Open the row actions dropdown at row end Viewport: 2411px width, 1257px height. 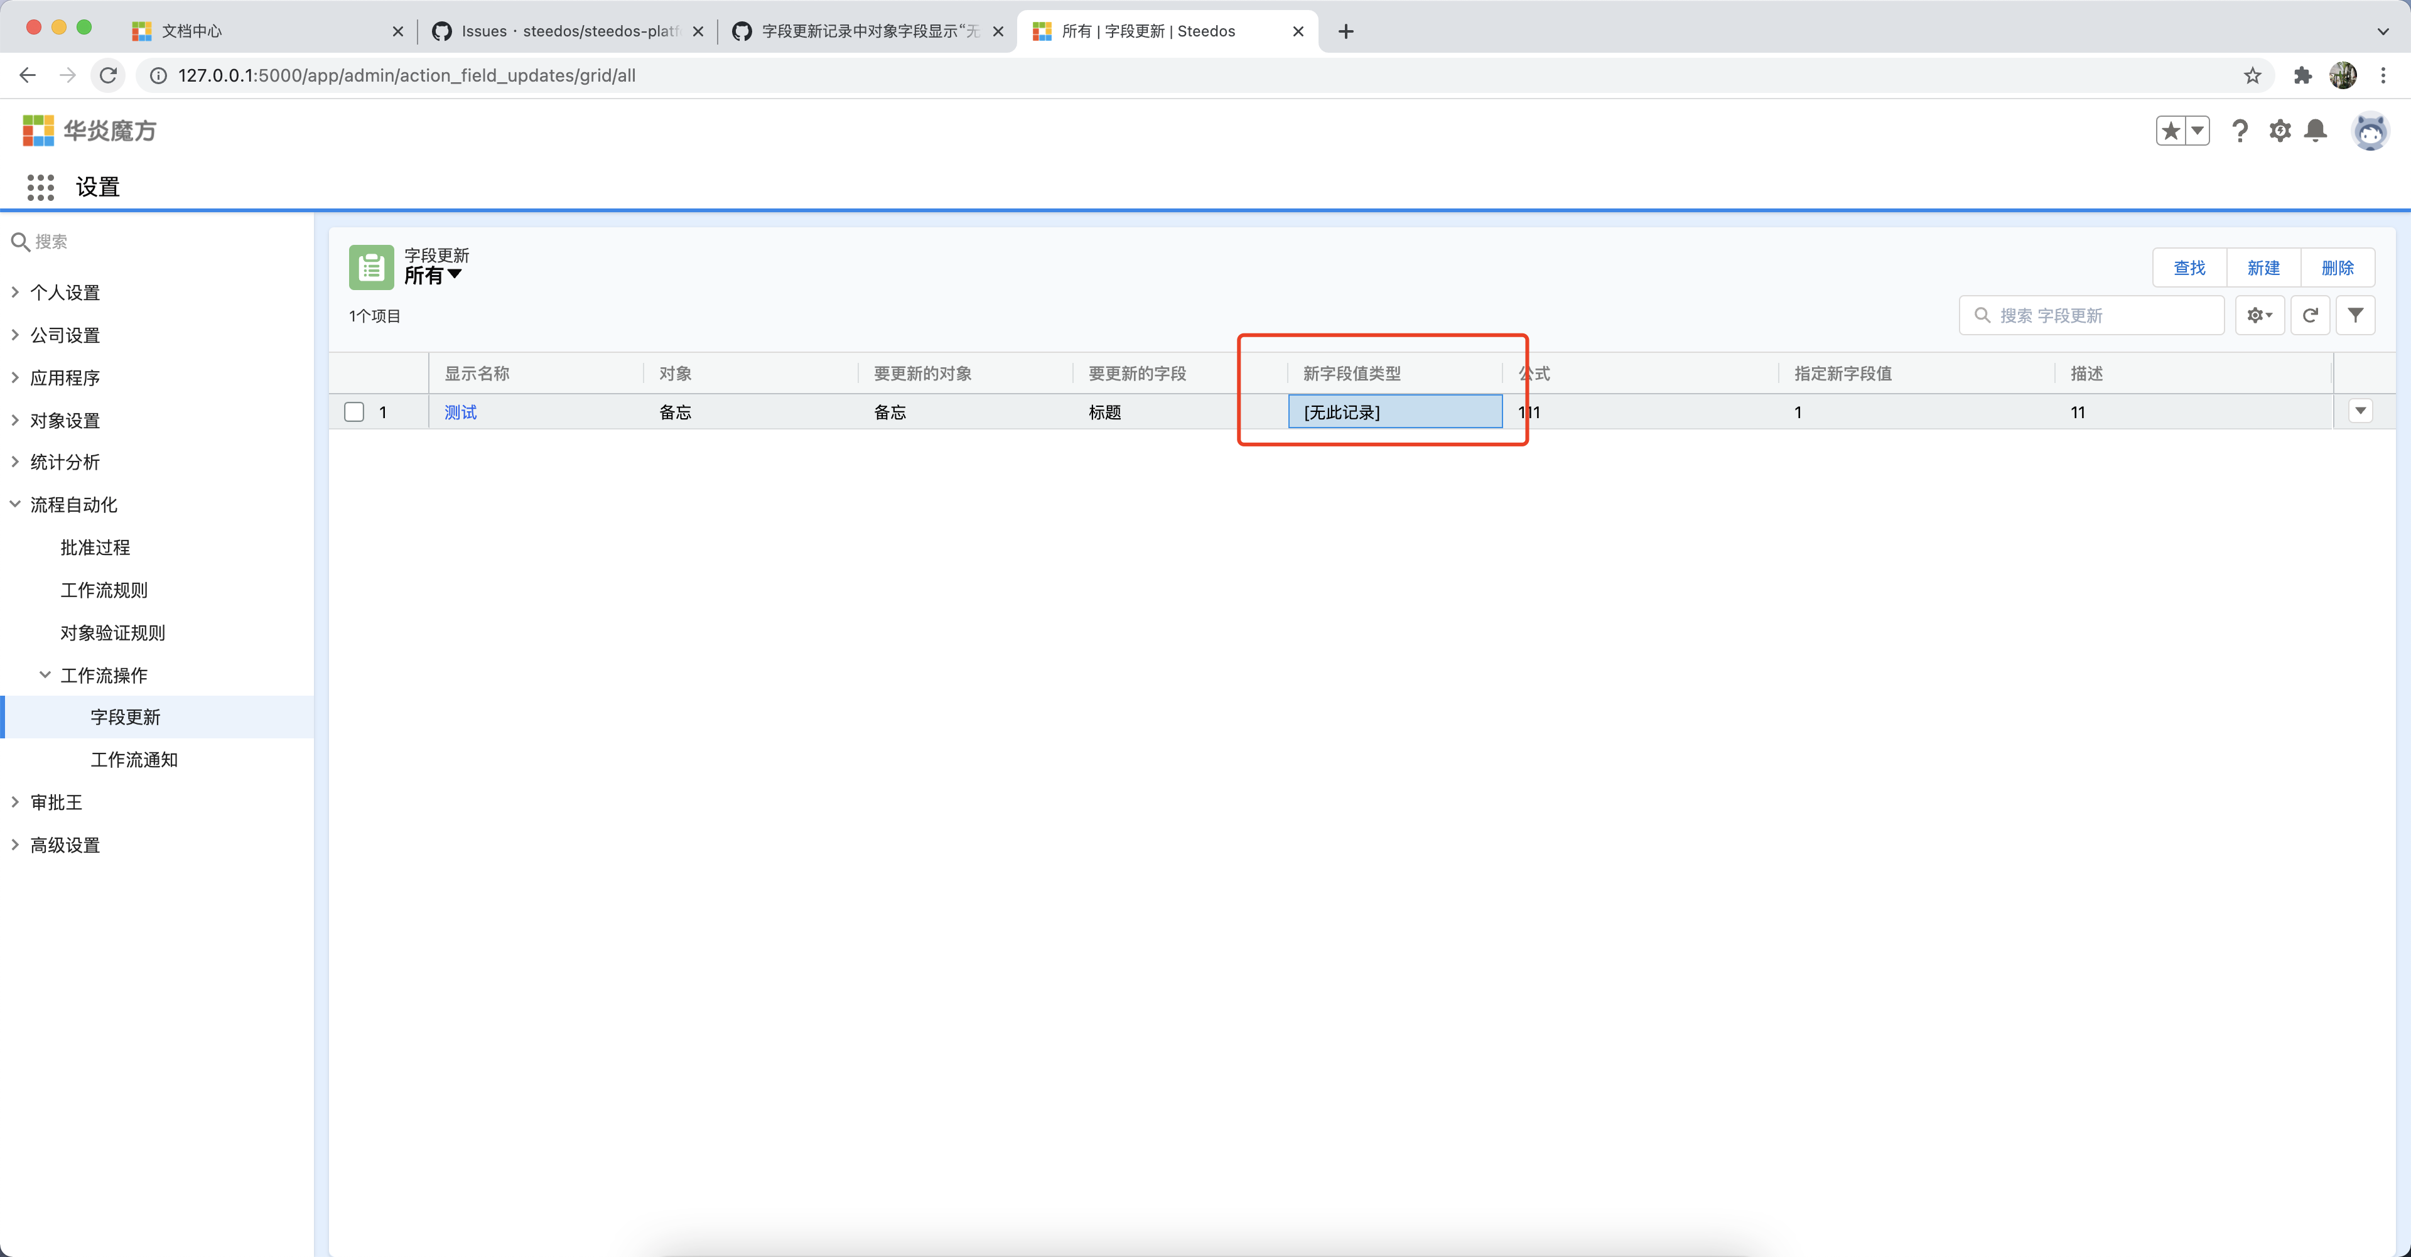tap(2362, 410)
